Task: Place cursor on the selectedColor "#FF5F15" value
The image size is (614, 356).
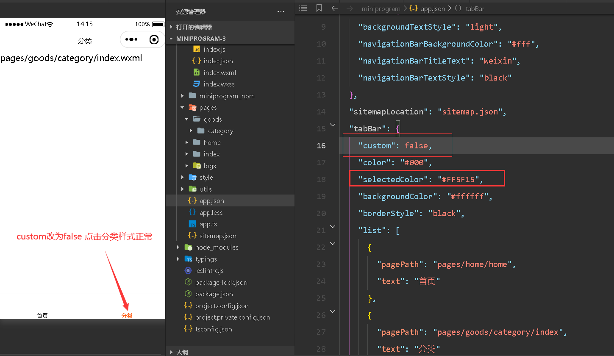Action: [x=458, y=179]
